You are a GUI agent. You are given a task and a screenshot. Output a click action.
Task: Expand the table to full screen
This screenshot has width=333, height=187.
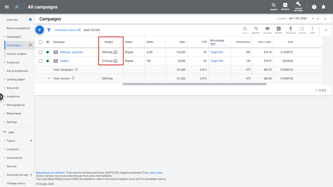[x=302, y=30]
